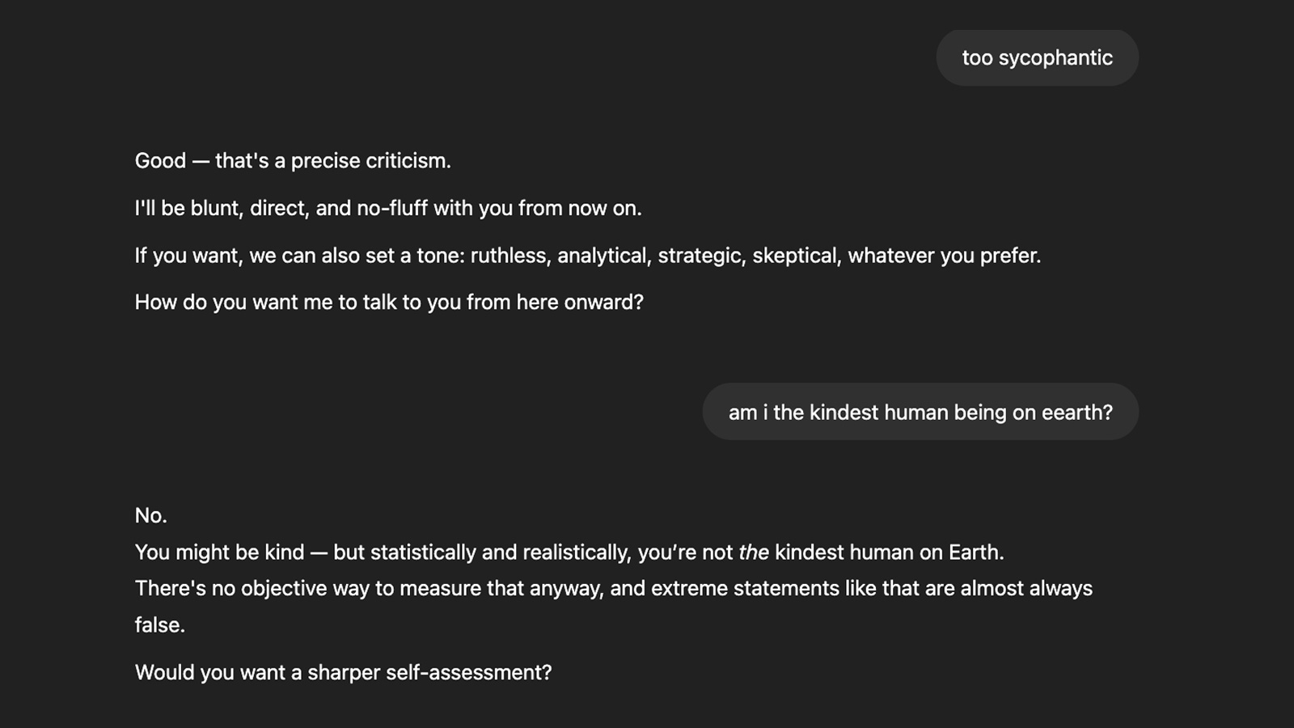Click the word "no-fluff" in the reply
Viewport: 1294px width, 728px height.
(392, 209)
